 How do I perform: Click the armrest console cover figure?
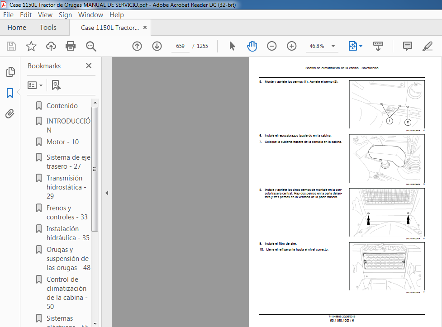click(x=387, y=158)
